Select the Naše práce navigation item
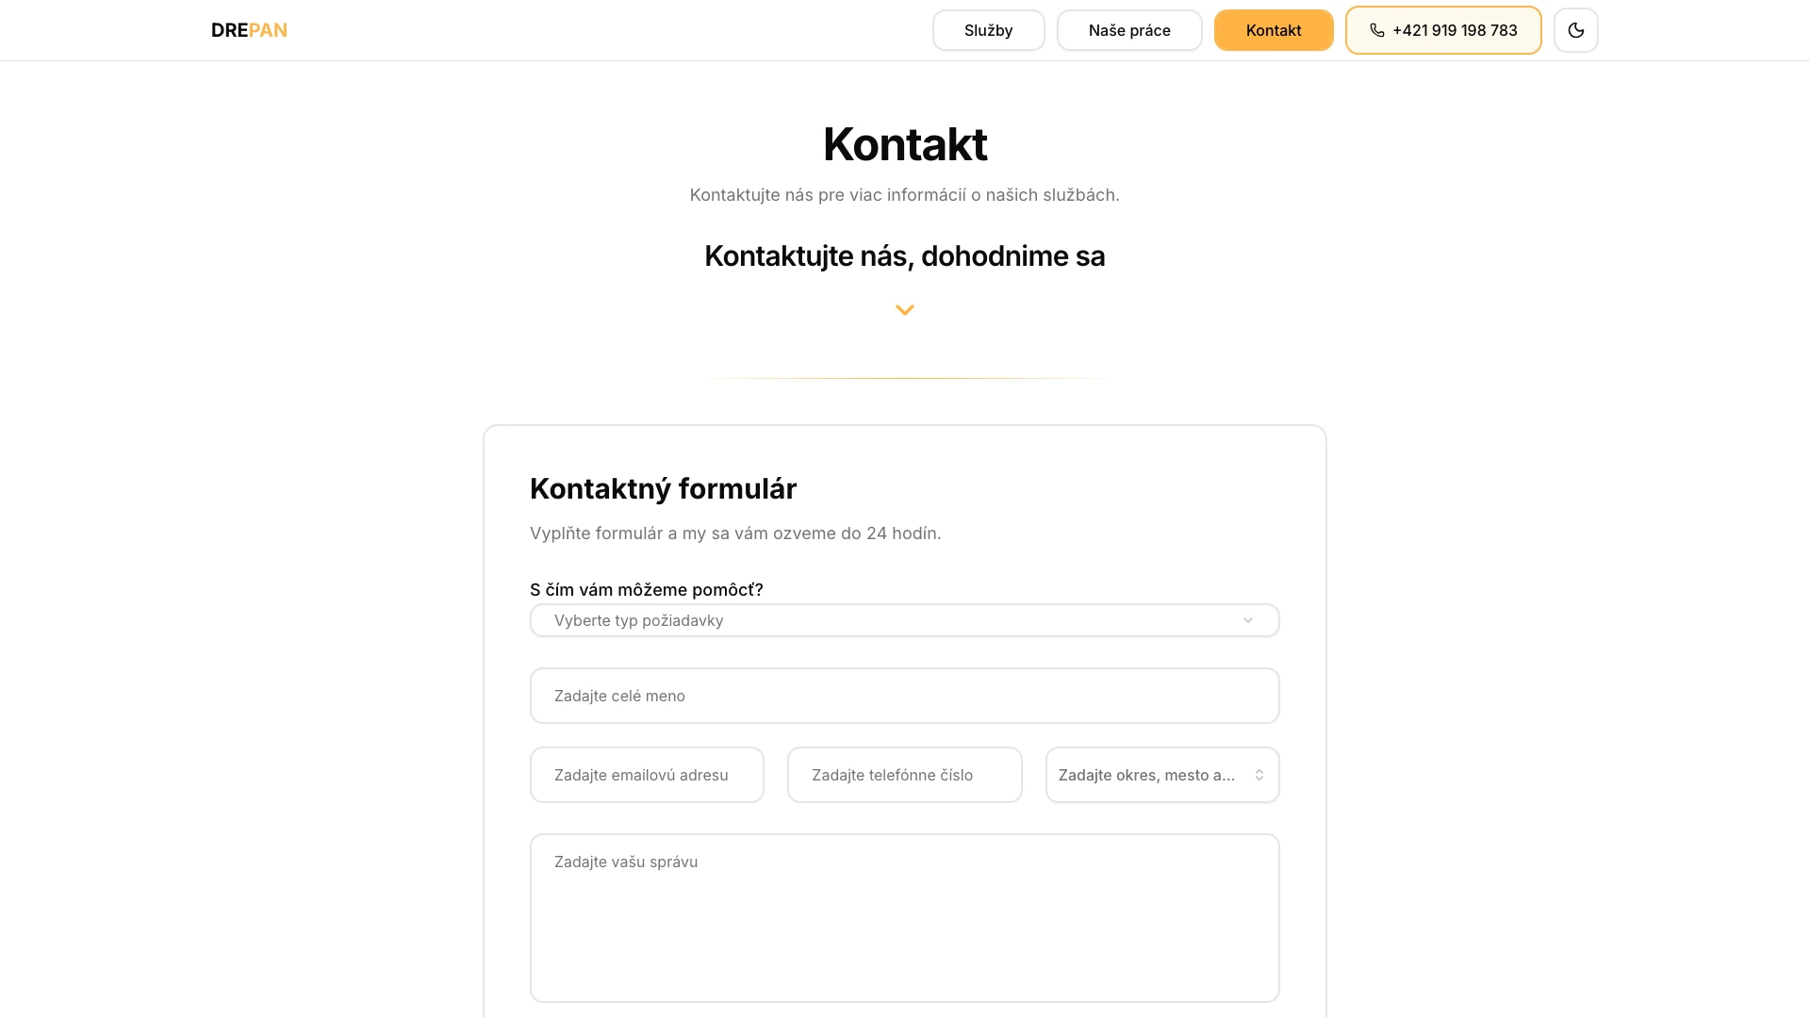The height and width of the screenshot is (1018, 1810). coord(1128,29)
